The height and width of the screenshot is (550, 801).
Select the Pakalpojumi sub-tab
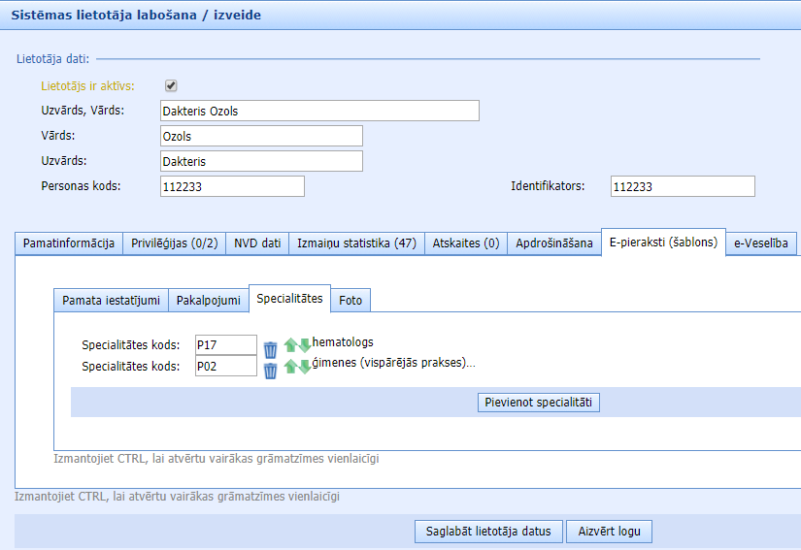[209, 301]
